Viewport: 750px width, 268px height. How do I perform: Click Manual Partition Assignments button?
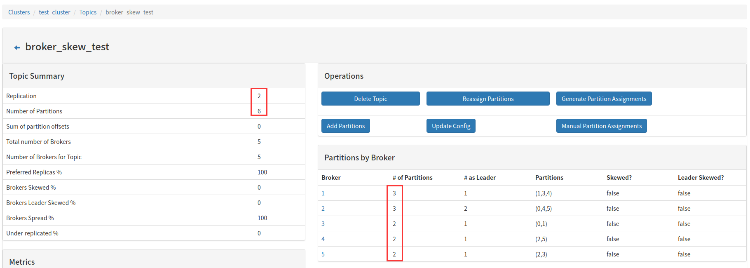click(x=601, y=126)
